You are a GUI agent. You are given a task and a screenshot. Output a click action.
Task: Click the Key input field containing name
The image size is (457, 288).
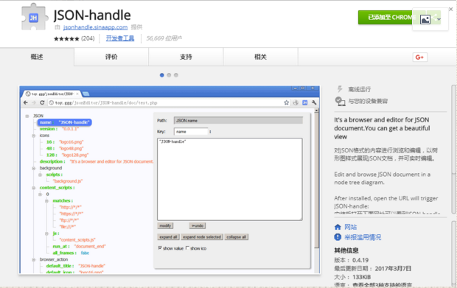click(x=191, y=132)
